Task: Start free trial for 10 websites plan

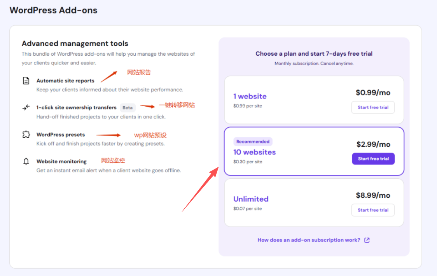Action: coord(373,159)
